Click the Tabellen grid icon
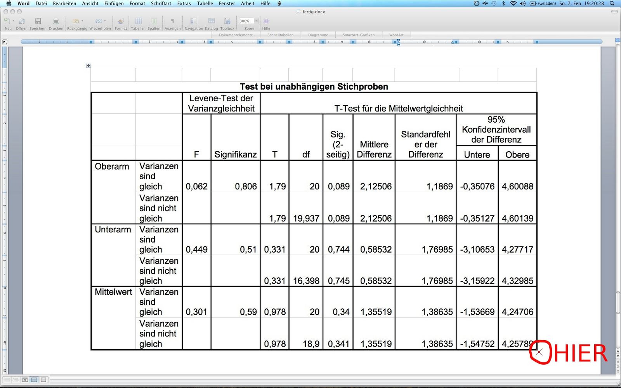 pyautogui.click(x=138, y=21)
